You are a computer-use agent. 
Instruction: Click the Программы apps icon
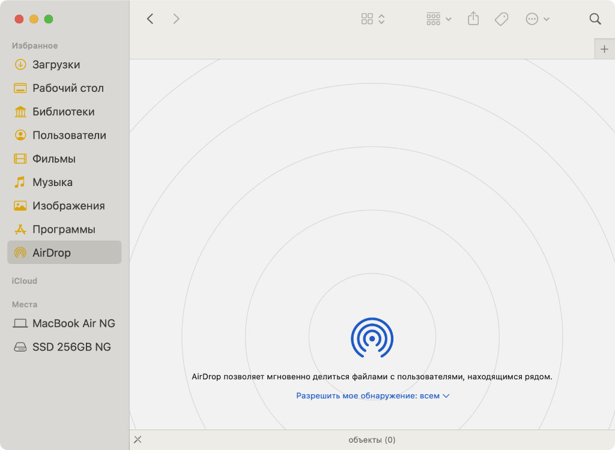[20, 229]
